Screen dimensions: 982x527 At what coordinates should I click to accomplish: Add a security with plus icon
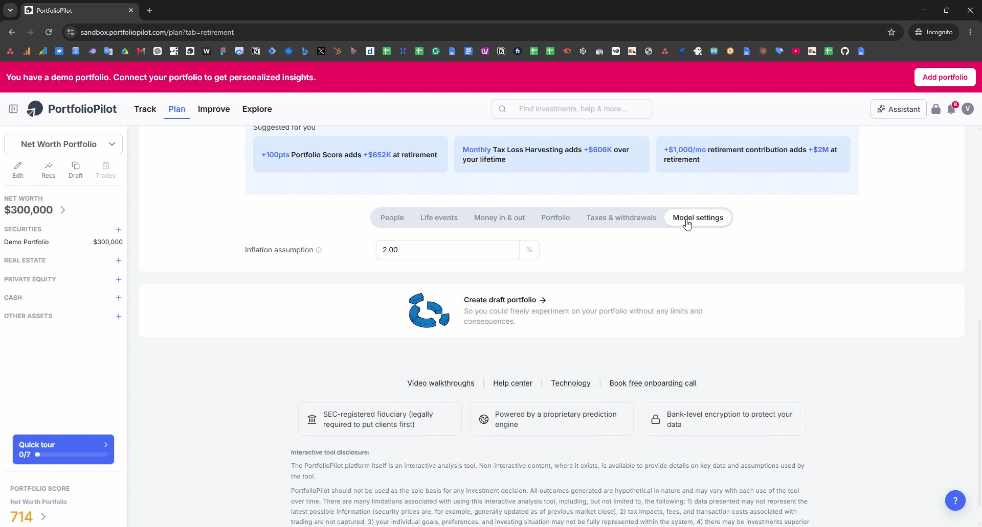[119, 230]
